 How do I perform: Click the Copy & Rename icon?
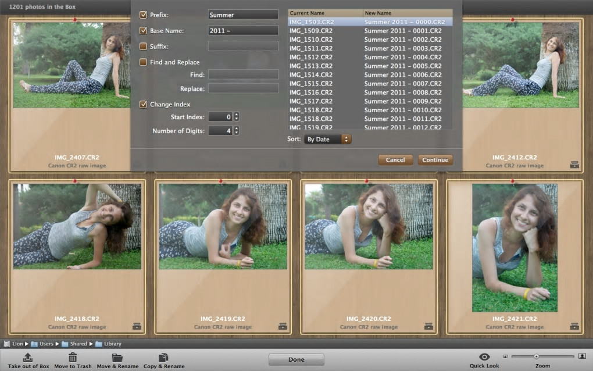pyautogui.click(x=163, y=357)
